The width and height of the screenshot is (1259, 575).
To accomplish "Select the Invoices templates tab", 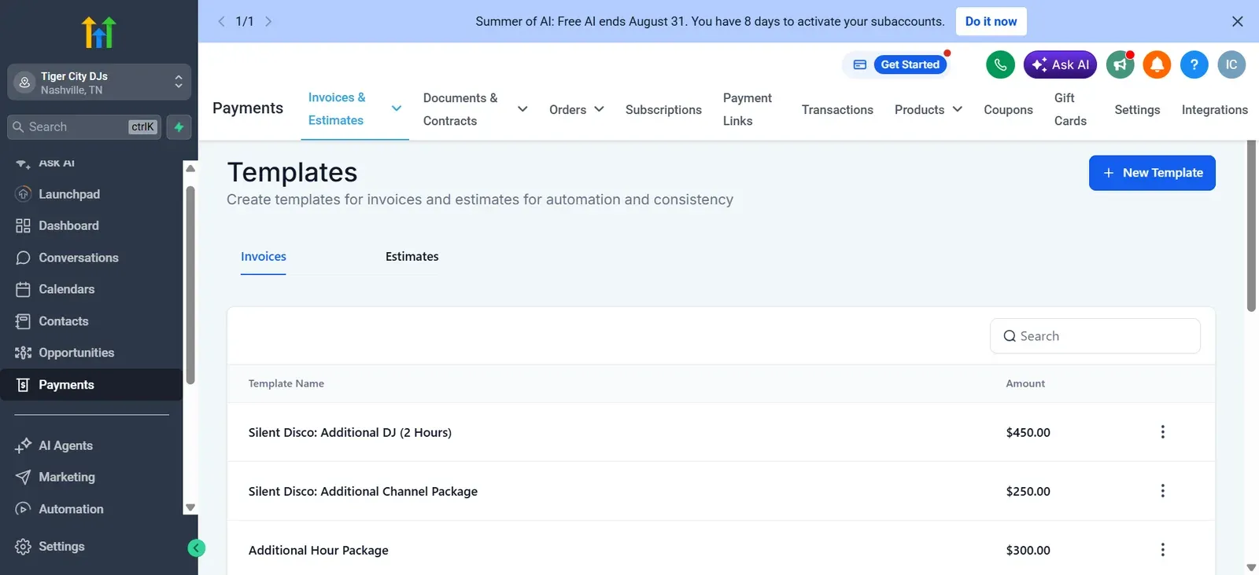I will (x=264, y=257).
